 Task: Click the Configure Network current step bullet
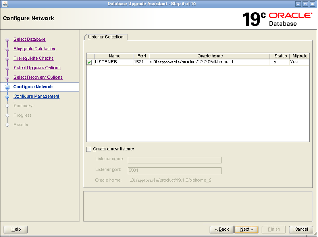click(x=8, y=87)
